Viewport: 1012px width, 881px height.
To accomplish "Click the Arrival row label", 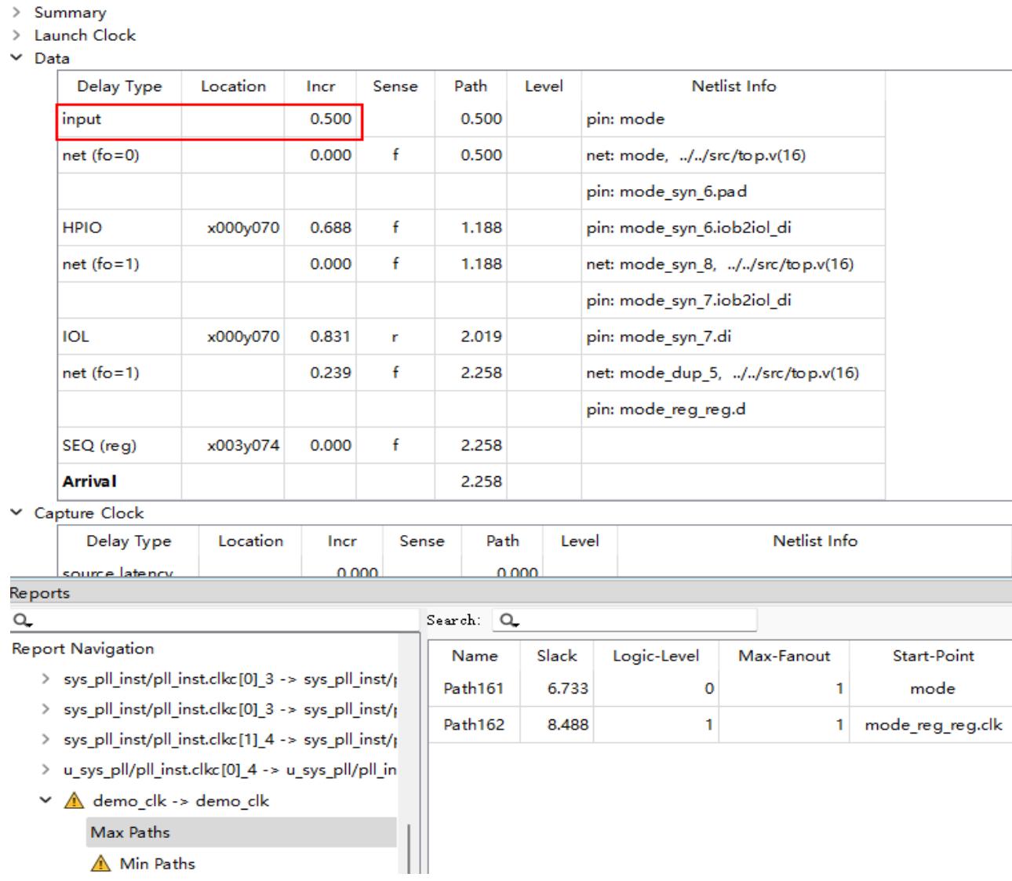I will pos(89,482).
